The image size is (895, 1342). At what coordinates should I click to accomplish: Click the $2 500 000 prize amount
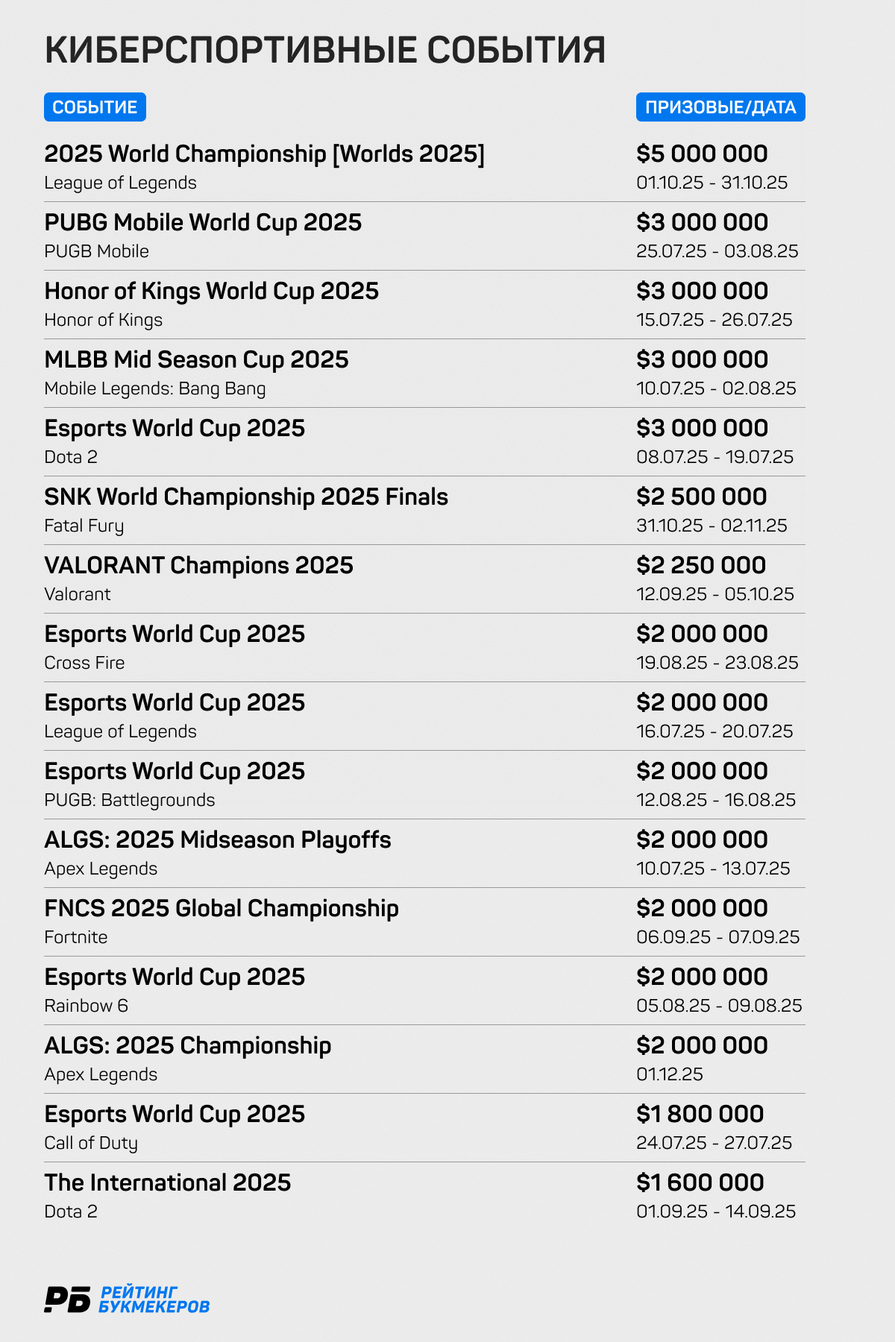click(701, 497)
